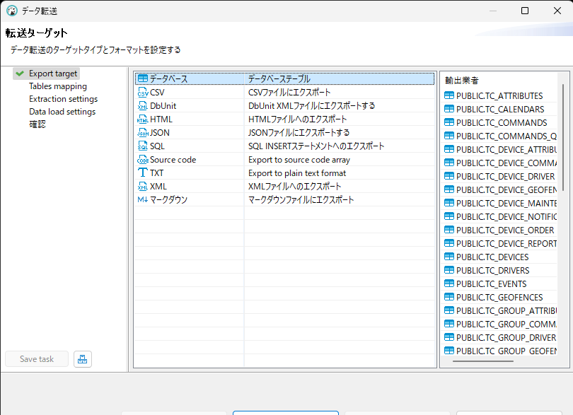Select the SQL export icon
The width and height of the screenshot is (573, 415).
pos(142,146)
